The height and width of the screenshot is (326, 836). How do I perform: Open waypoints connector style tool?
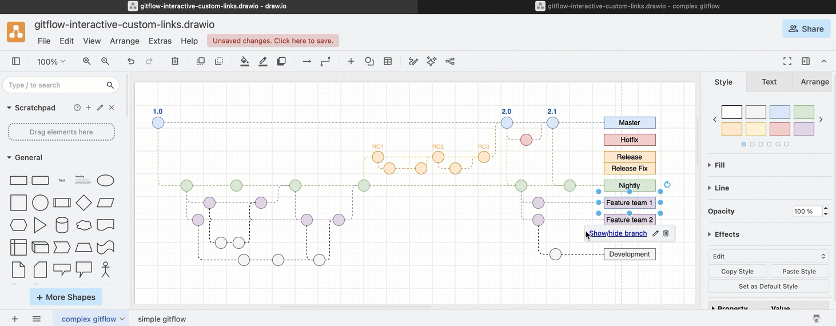tap(325, 61)
